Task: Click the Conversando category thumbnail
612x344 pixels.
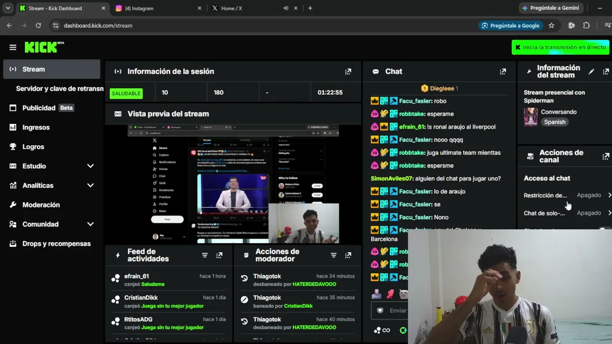Action: pos(531,117)
